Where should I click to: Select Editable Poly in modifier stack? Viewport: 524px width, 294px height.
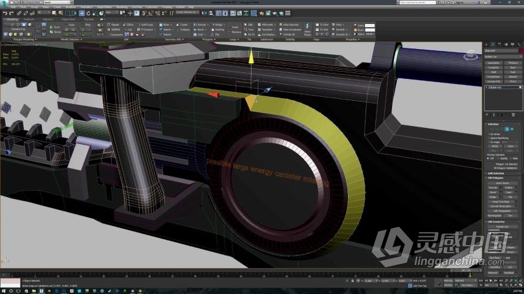coord(503,87)
